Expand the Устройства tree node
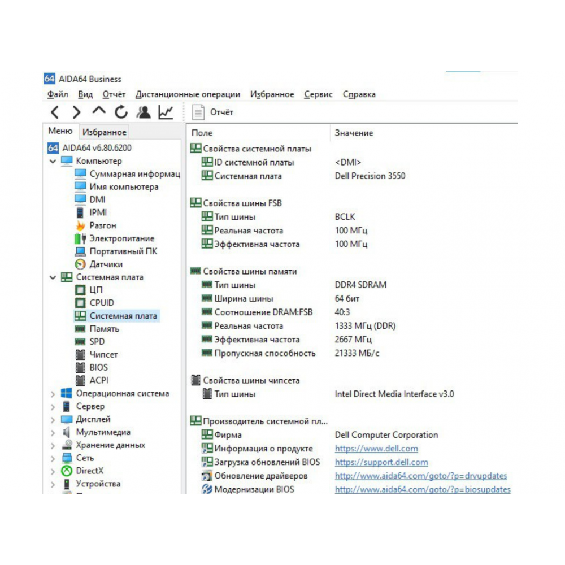This screenshot has height=565, width=565. point(53,485)
